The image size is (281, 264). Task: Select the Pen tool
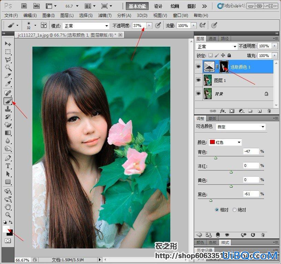pos(8,158)
